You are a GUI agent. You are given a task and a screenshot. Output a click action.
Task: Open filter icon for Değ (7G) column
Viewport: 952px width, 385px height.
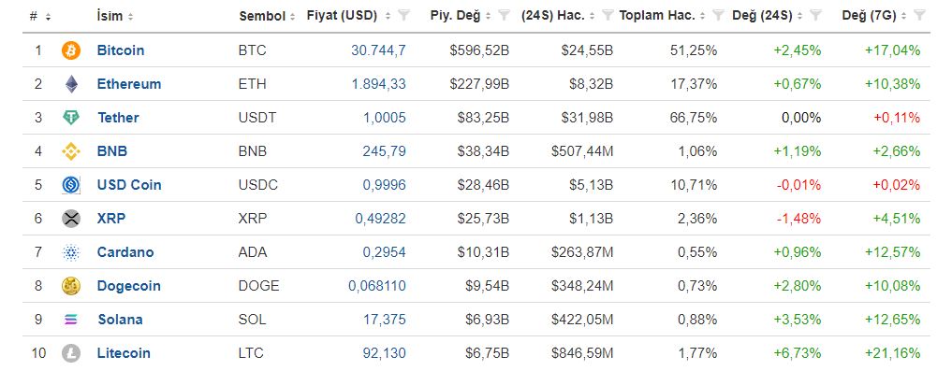click(920, 16)
